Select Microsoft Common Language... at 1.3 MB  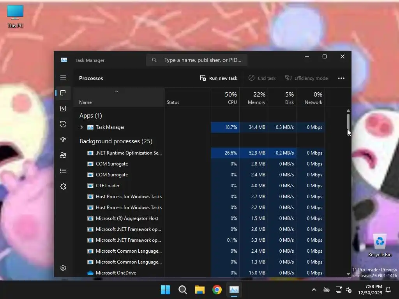[x=199, y=262]
